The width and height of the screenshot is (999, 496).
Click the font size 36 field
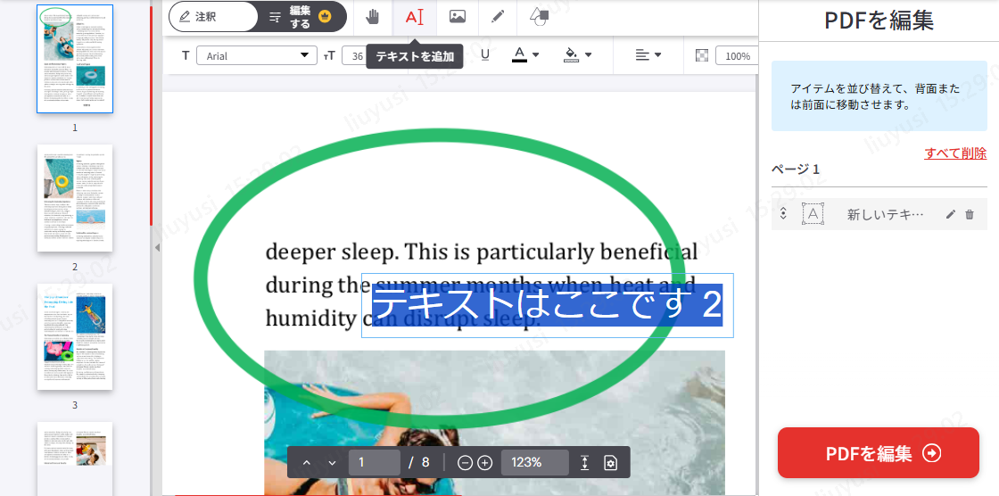pos(354,55)
